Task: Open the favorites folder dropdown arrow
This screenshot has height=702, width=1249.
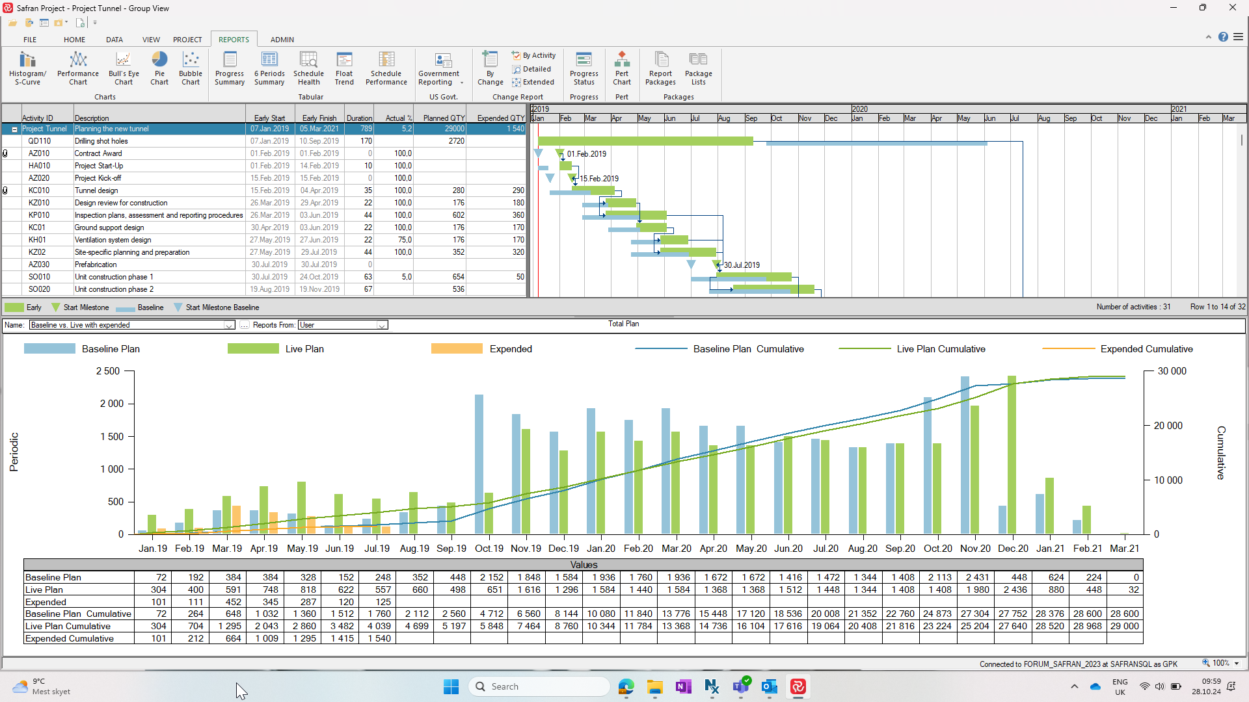Action: point(66,23)
